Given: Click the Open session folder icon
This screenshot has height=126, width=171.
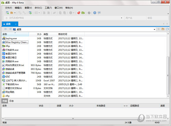Looking at the screenshot, I should pyautogui.click(x=12, y=13).
